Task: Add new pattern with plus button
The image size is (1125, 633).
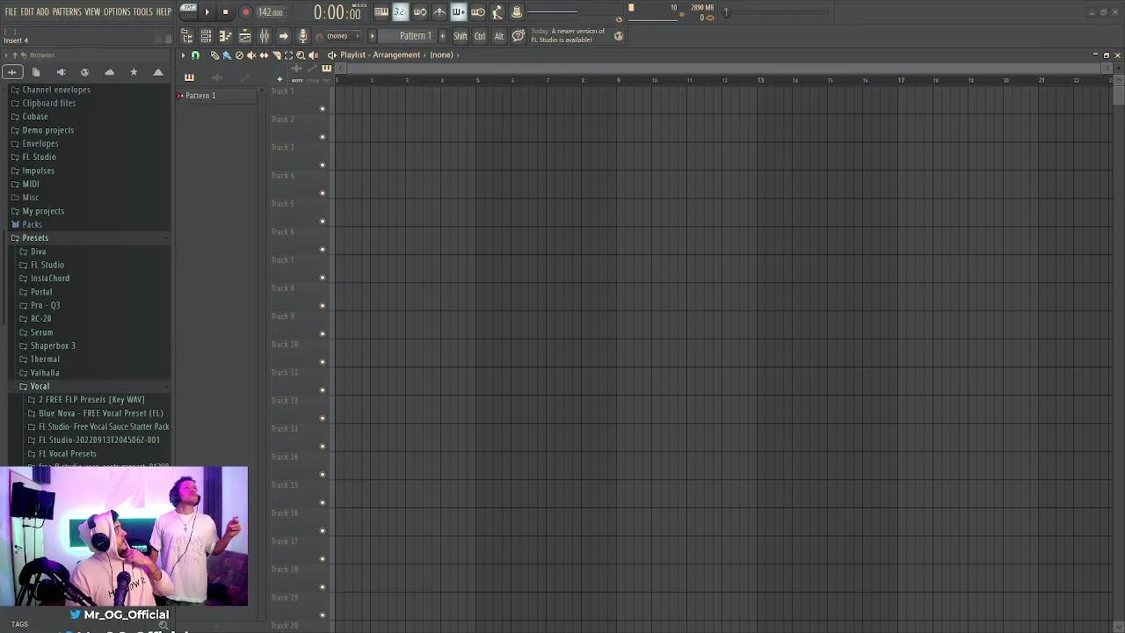Action: [x=442, y=36]
